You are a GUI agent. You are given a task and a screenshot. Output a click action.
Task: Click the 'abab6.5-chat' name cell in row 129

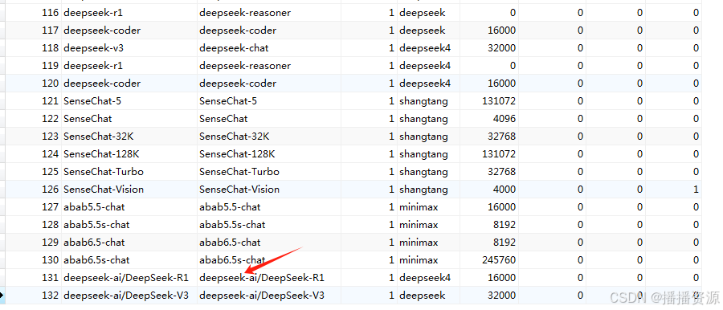coord(94,243)
